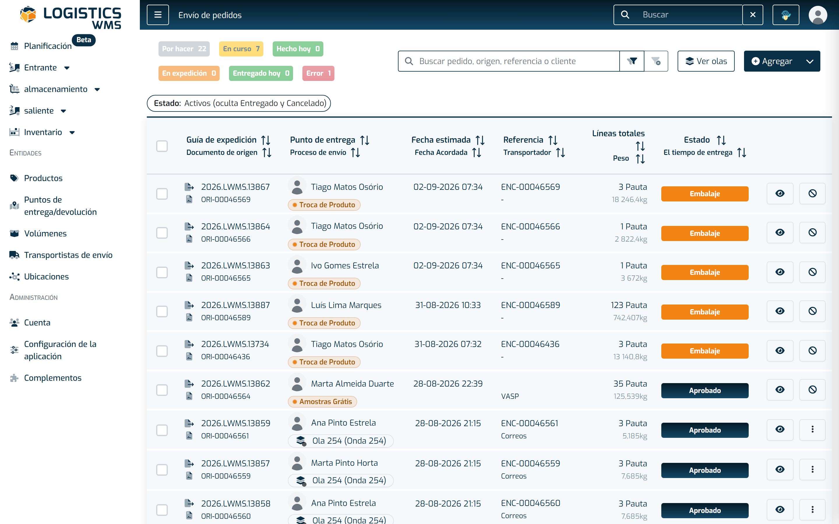Filter by Error 1 status
Screen dimensions: 839x524
[x=318, y=73]
